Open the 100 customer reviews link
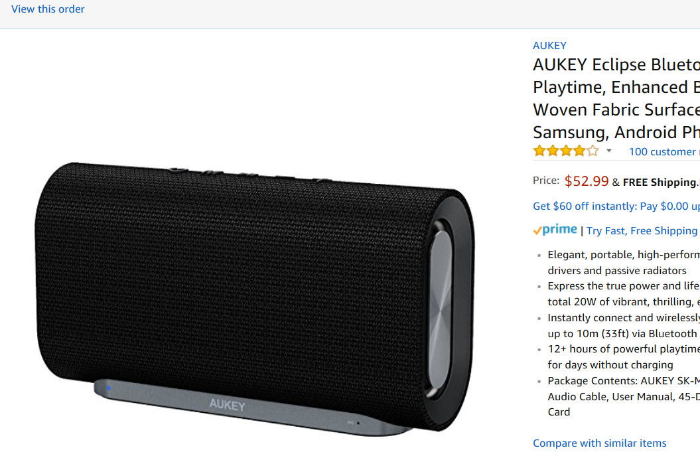 (662, 151)
